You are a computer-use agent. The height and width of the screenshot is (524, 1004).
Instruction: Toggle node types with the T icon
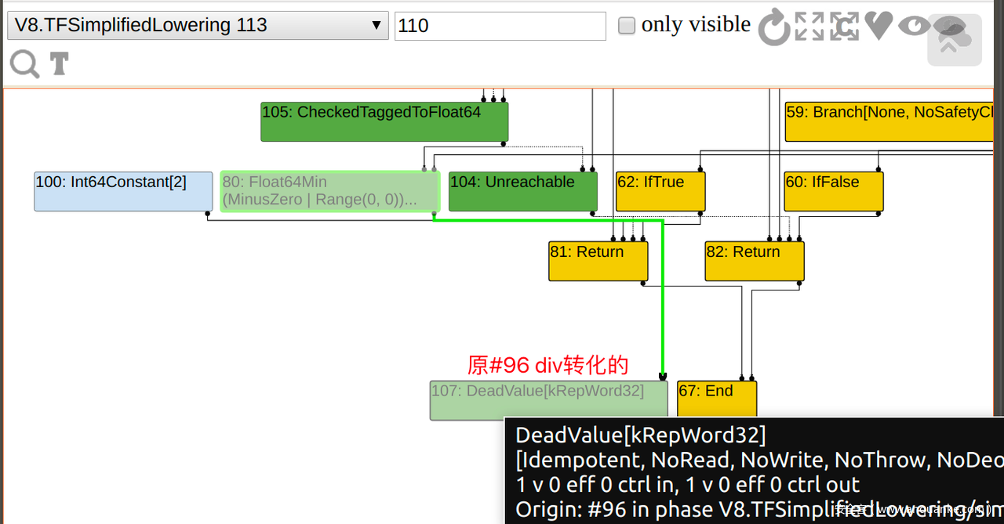coord(60,63)
